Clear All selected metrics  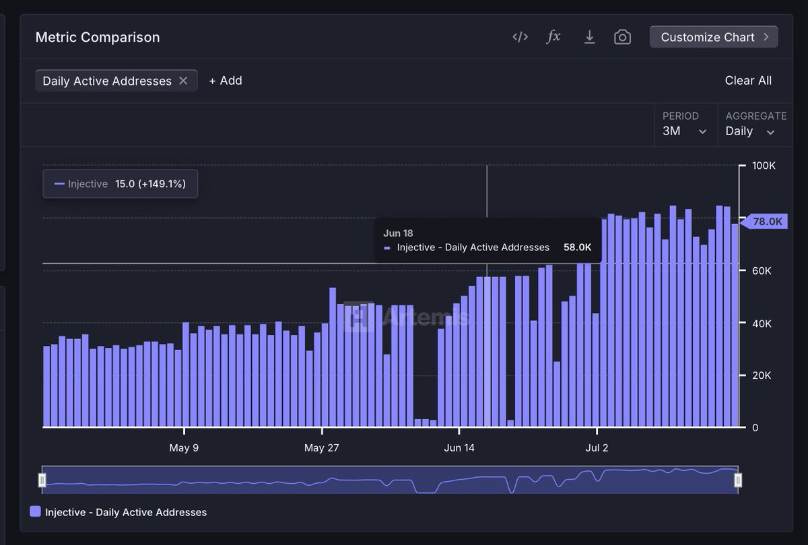[748, 81]
